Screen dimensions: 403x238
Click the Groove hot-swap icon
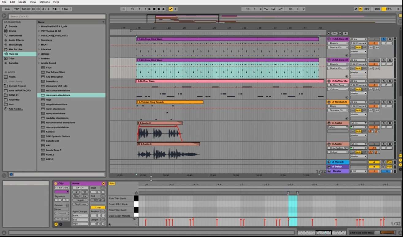coord(67,205)
